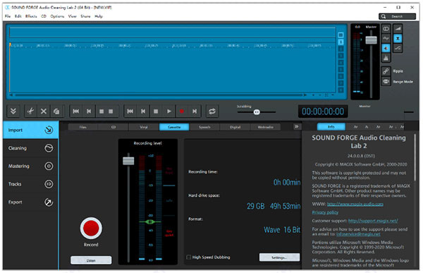This screenshot has height=273, width=423.
Task: Toggle the Range Mode icon
Action: [386, 81]
